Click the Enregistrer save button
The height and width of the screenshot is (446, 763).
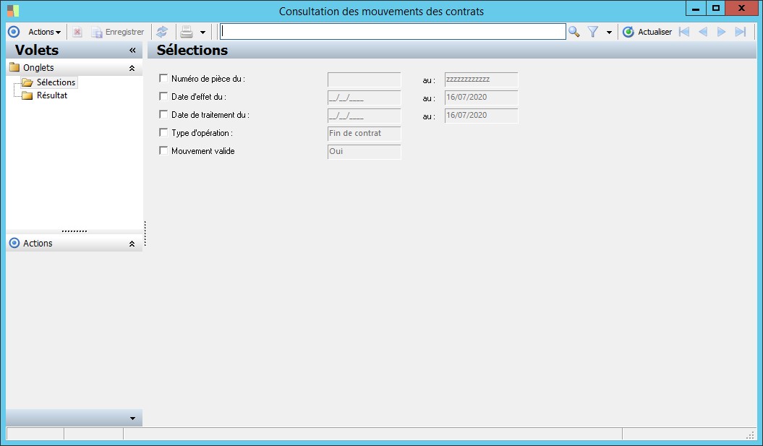[x=118, y=32]
